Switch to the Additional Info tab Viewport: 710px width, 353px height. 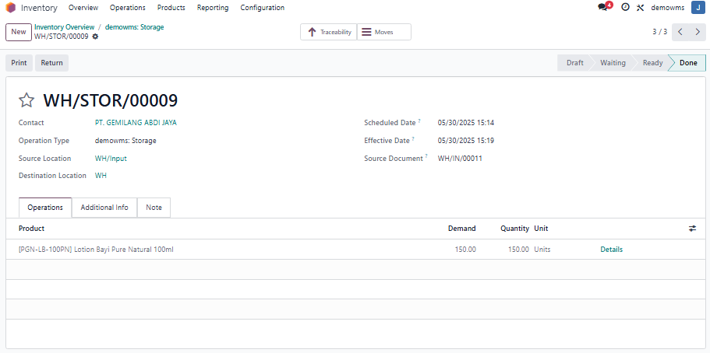point(104,208)
